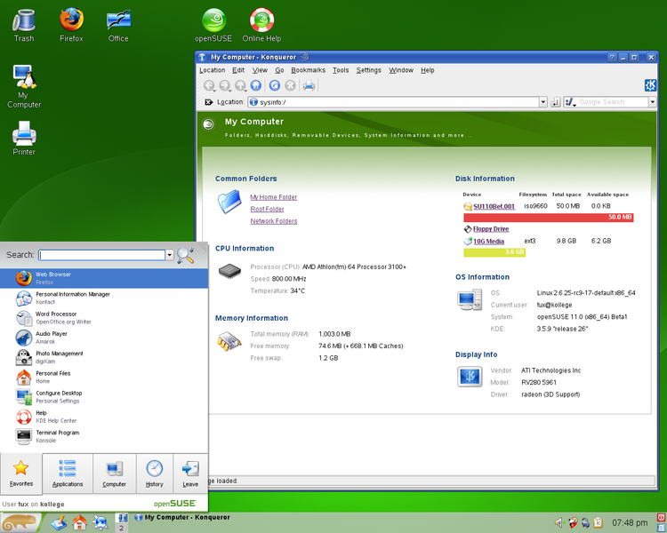667x533 pixels.
Task: Open the Root Folder link
Action: click(267, 209)
